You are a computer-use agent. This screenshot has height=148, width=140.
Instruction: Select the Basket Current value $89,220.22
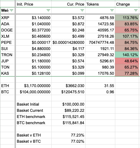[x=68, y=110]
